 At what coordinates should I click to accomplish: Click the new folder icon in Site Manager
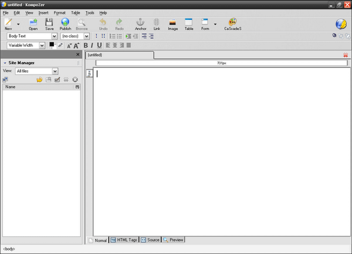(48, 79)
